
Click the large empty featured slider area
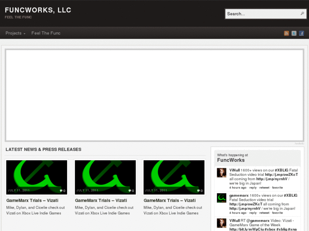coord(155,95)
